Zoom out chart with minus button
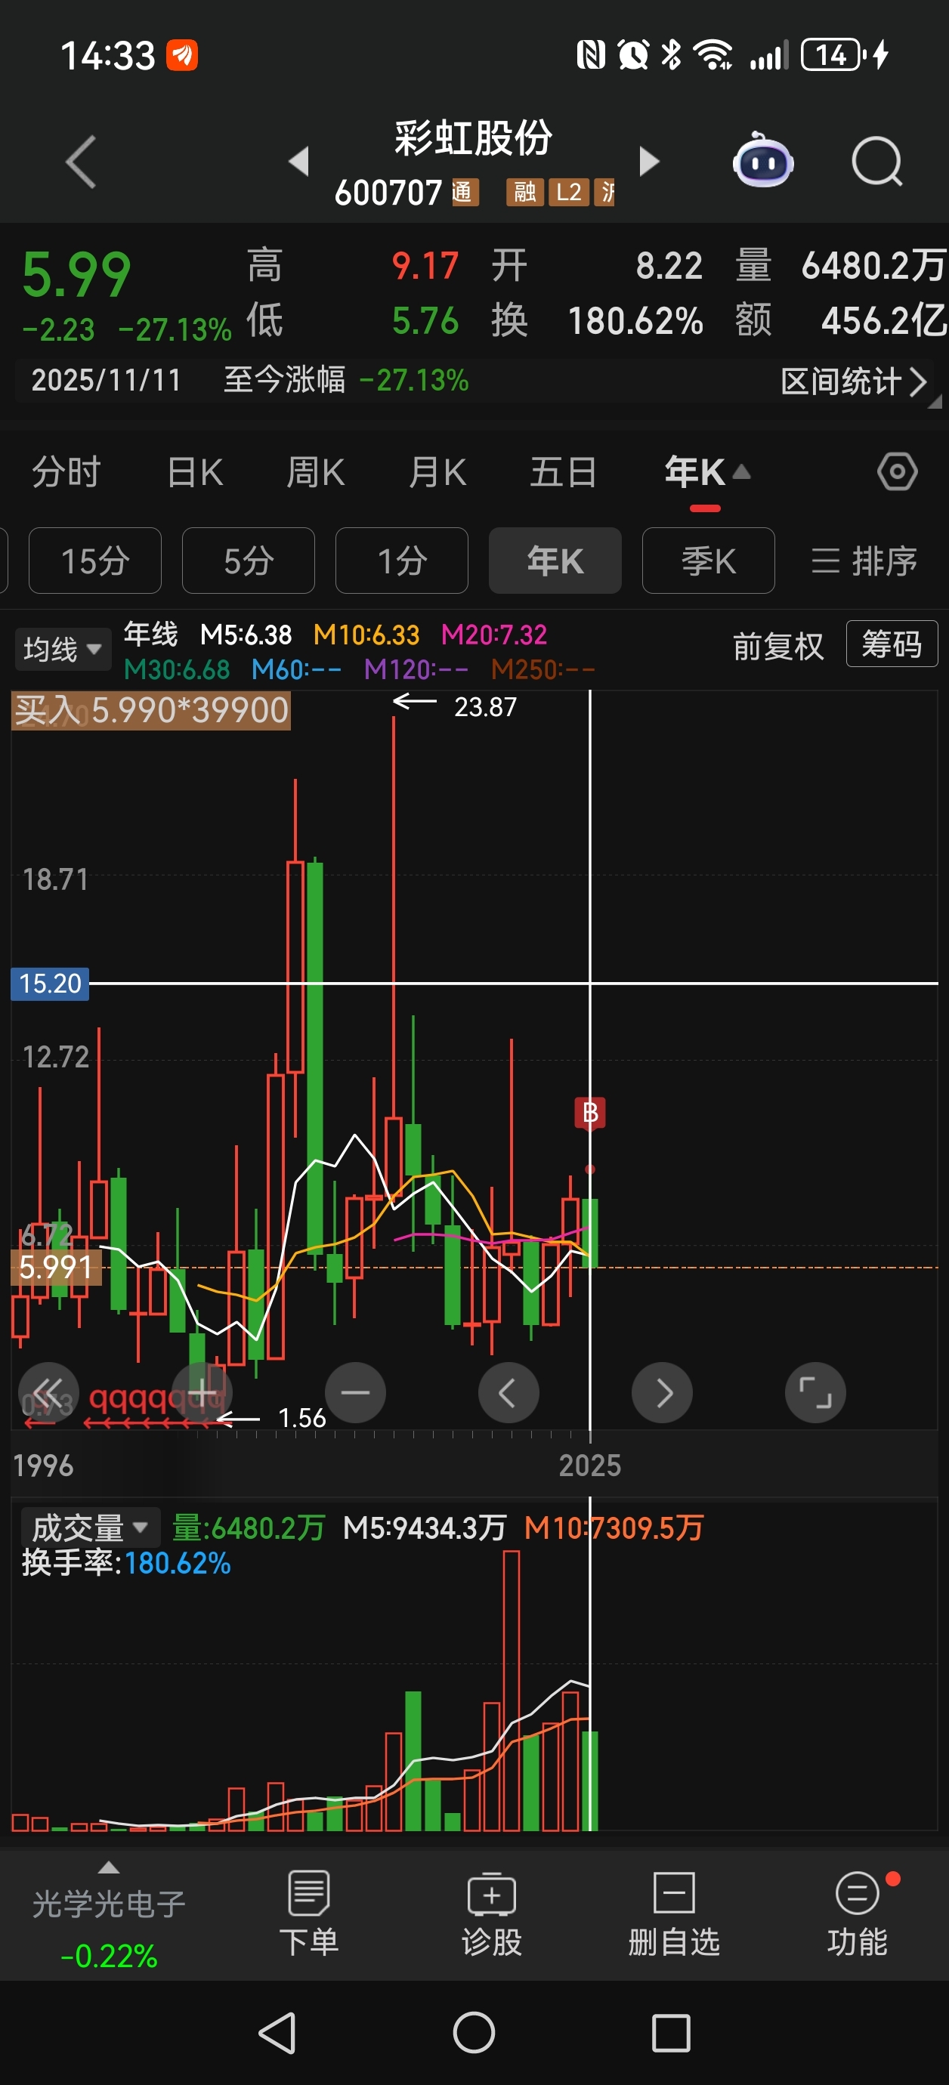The image size is (949, 2085). (355, 1393)
